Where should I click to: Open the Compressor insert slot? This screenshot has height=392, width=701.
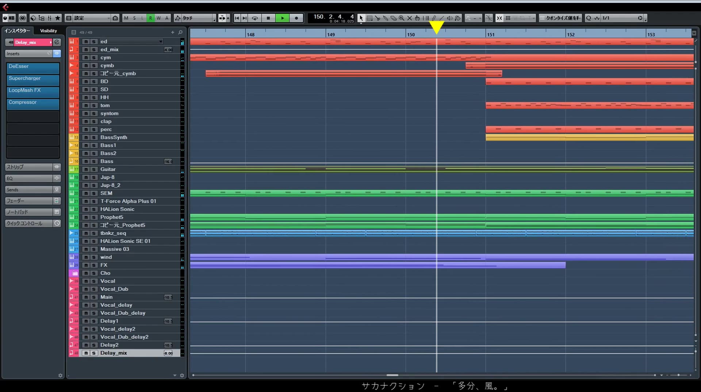[33, 104]
